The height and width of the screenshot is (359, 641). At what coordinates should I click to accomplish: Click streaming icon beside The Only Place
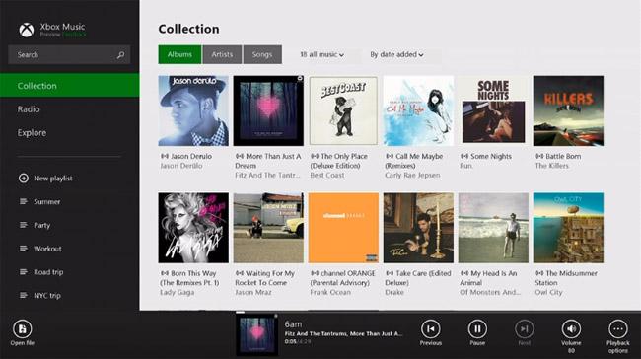315,156
